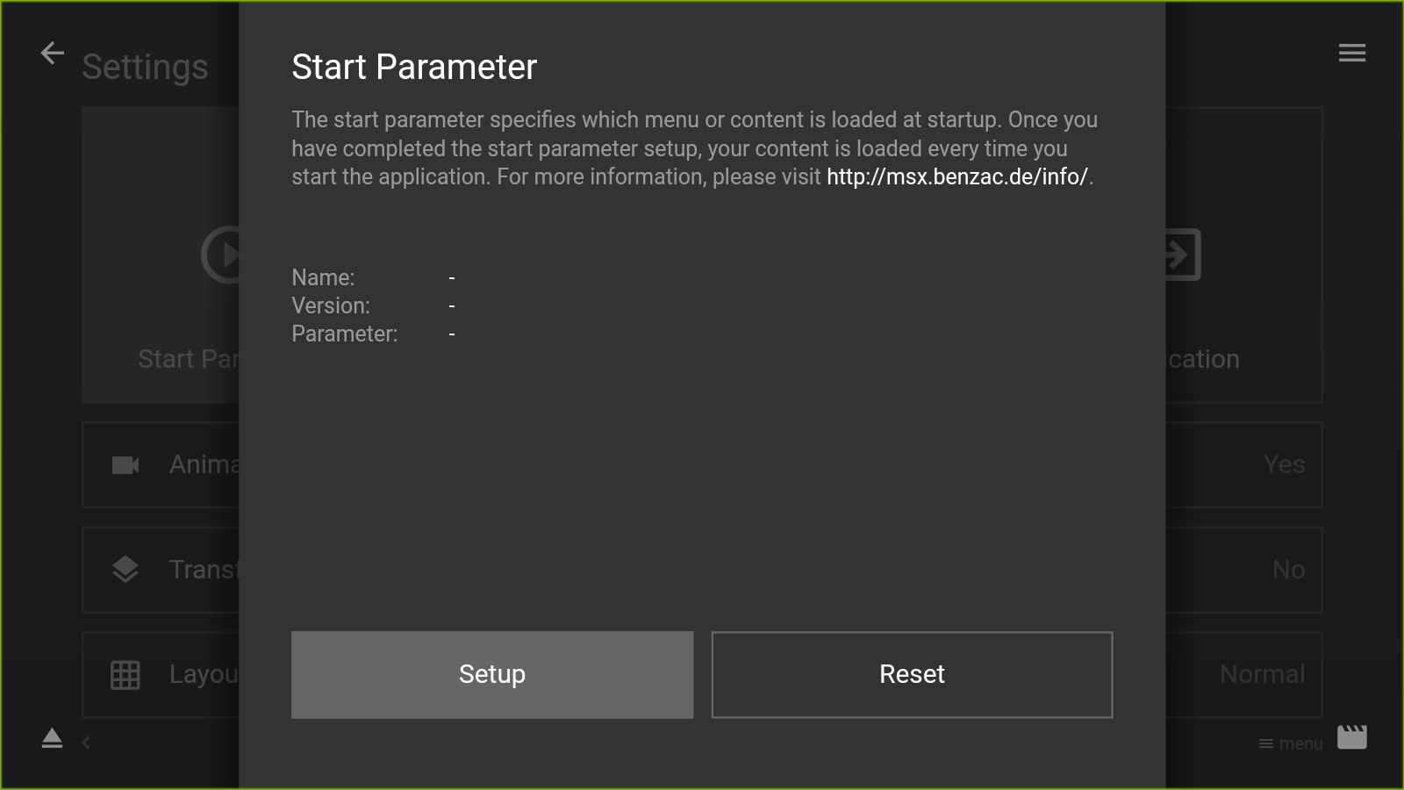Click the Layout grid icon

tap(125, 674)
